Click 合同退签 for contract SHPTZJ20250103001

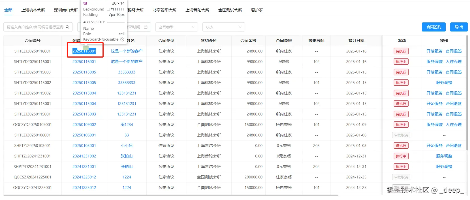pyautogui.click(x=454, y=146)
